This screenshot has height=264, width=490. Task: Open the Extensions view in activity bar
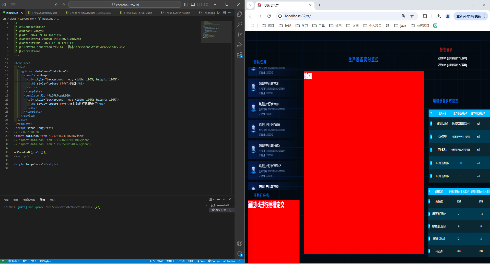[x=239, y=55]
